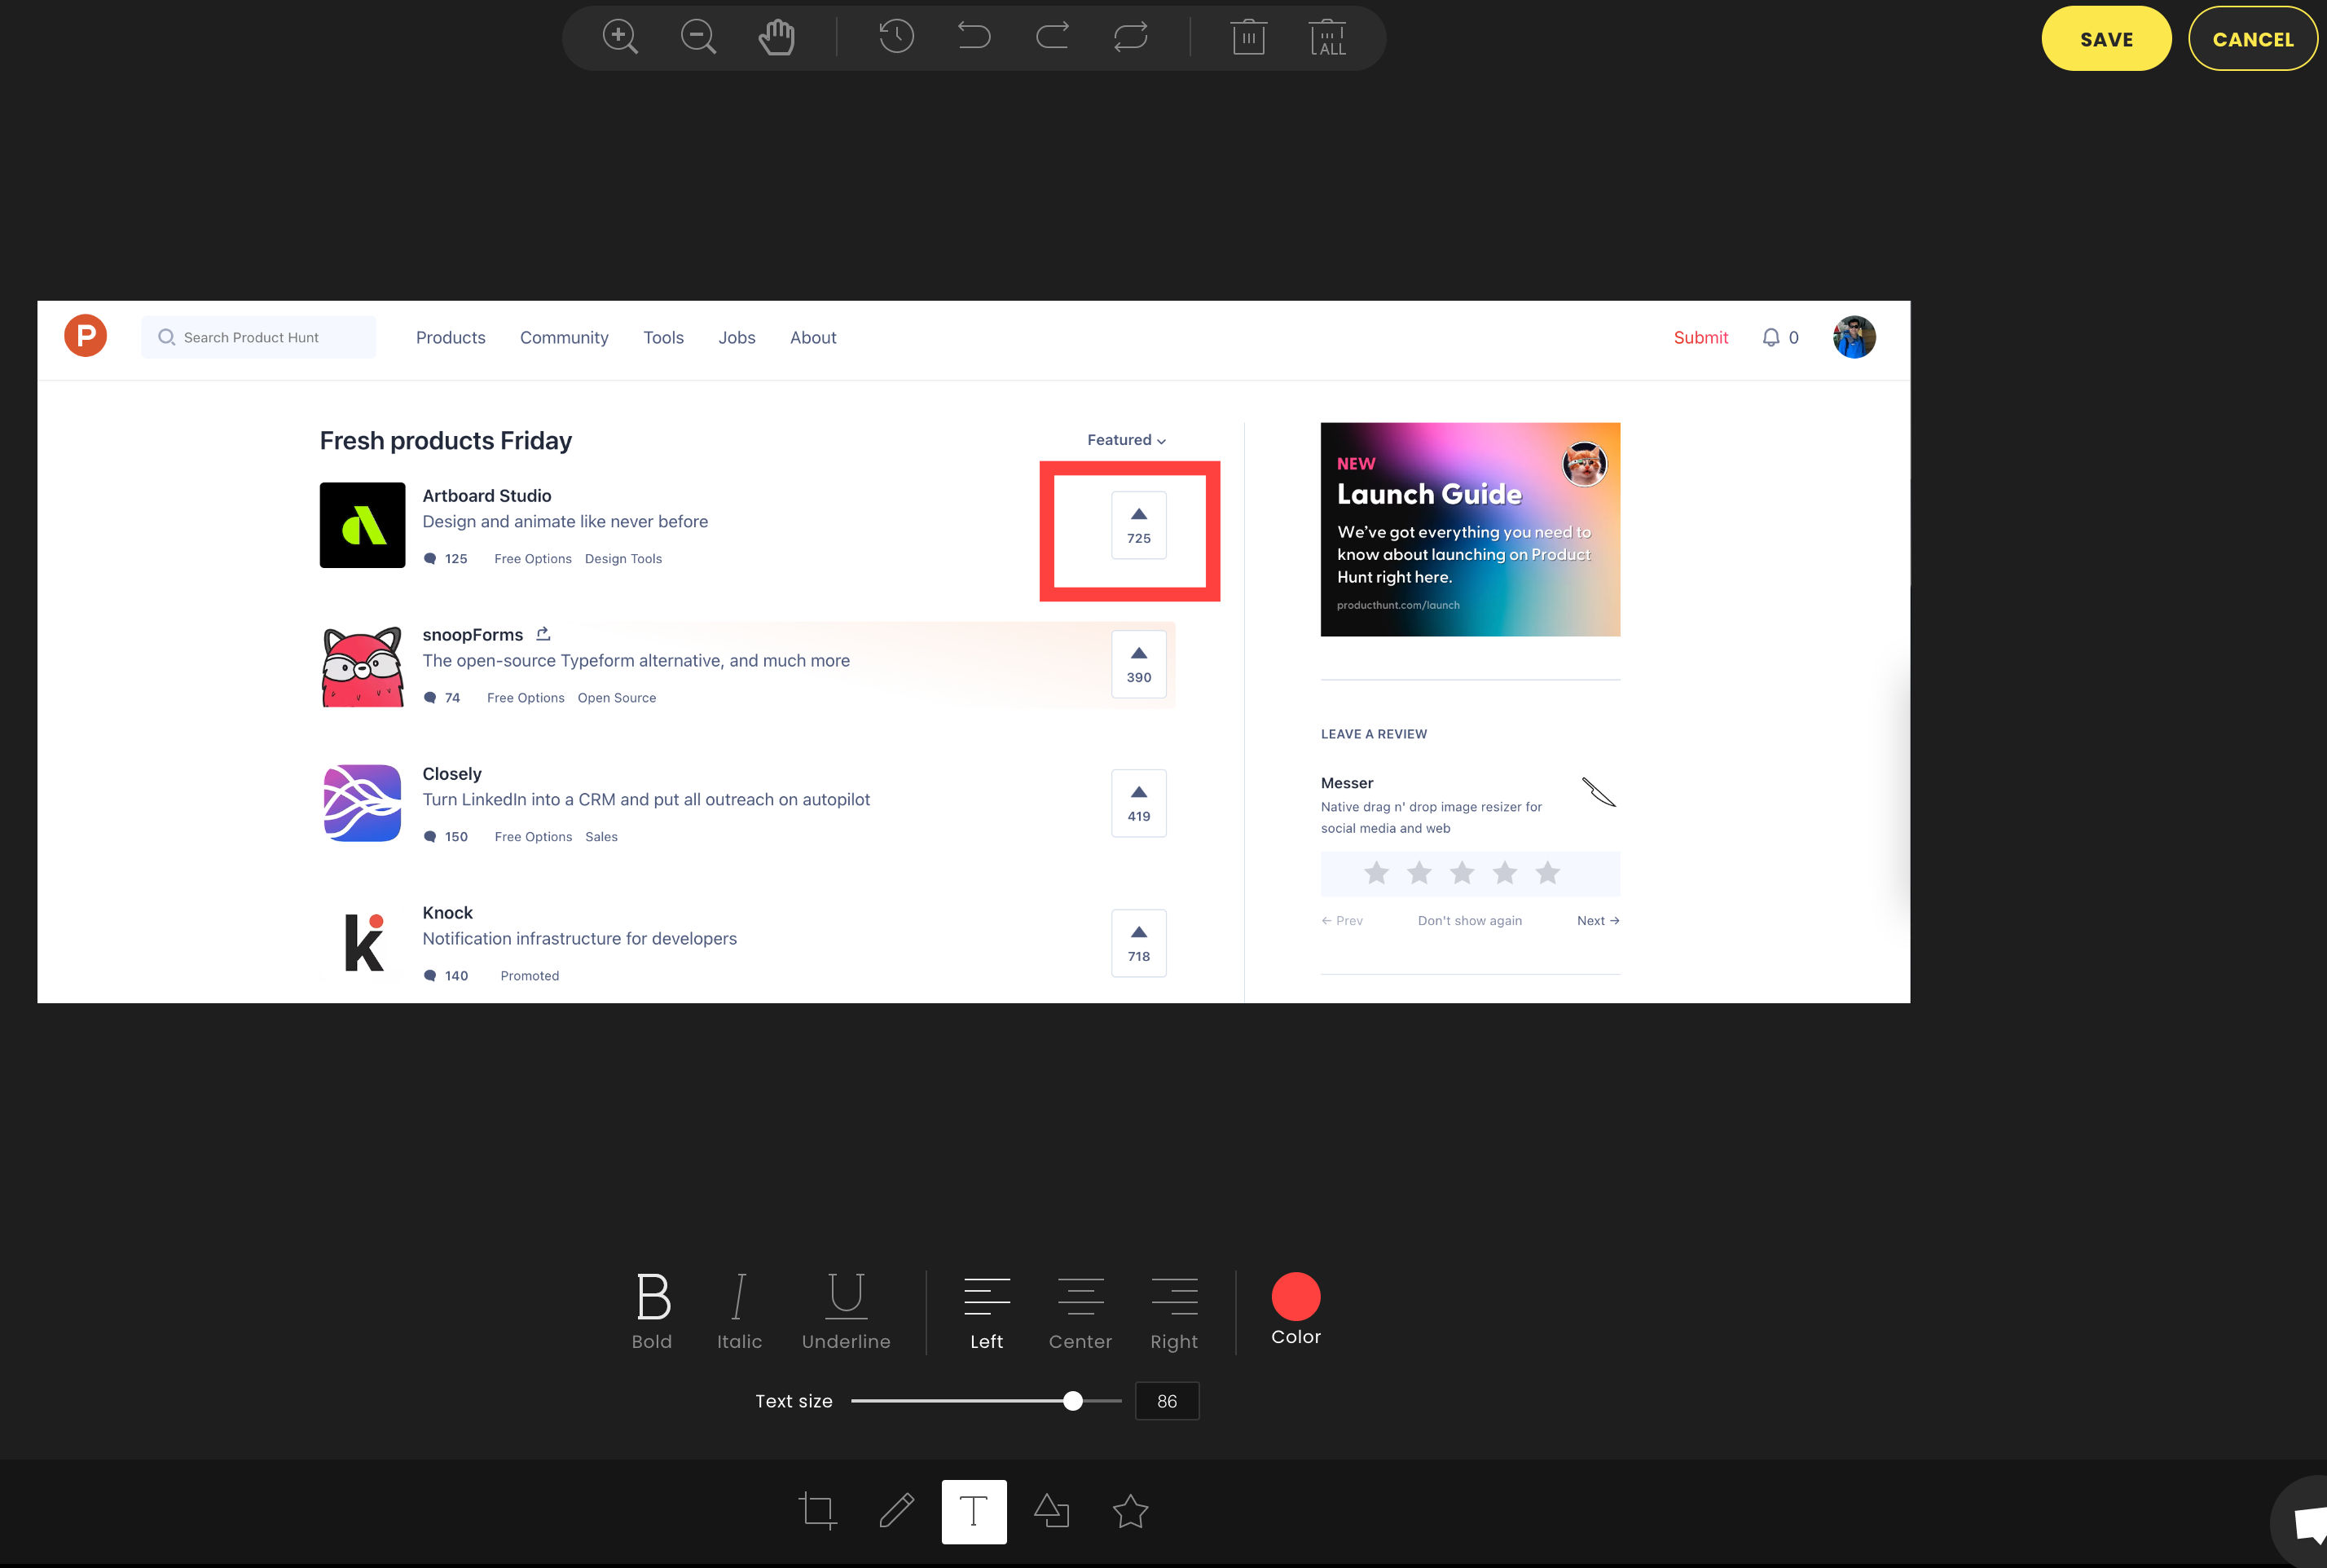Toggle Underline text style
This screenshot has height=1568, width=2327.
846,1312
